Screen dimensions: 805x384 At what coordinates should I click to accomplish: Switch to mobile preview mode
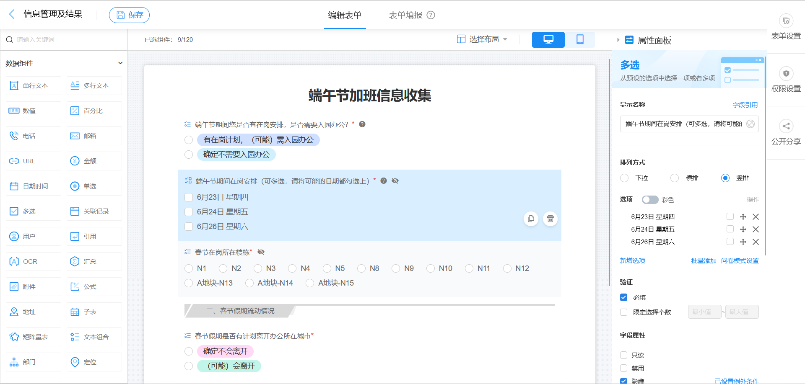580,39
